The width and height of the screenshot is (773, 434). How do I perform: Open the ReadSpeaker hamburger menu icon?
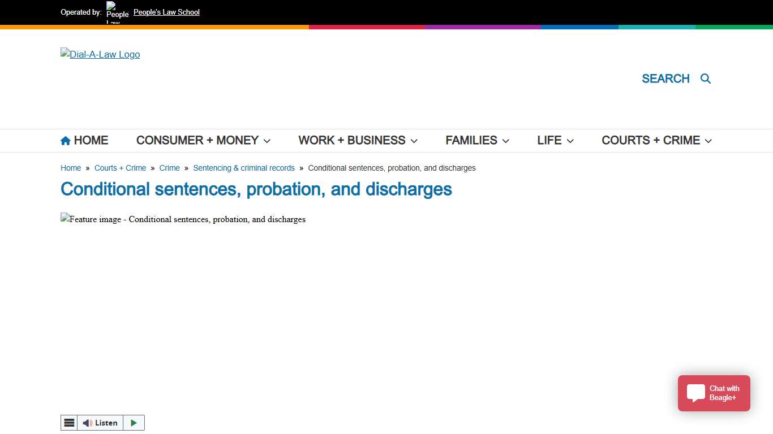(69, 423)
